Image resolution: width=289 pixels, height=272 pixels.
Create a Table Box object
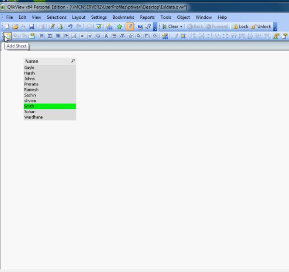(58, 36)
